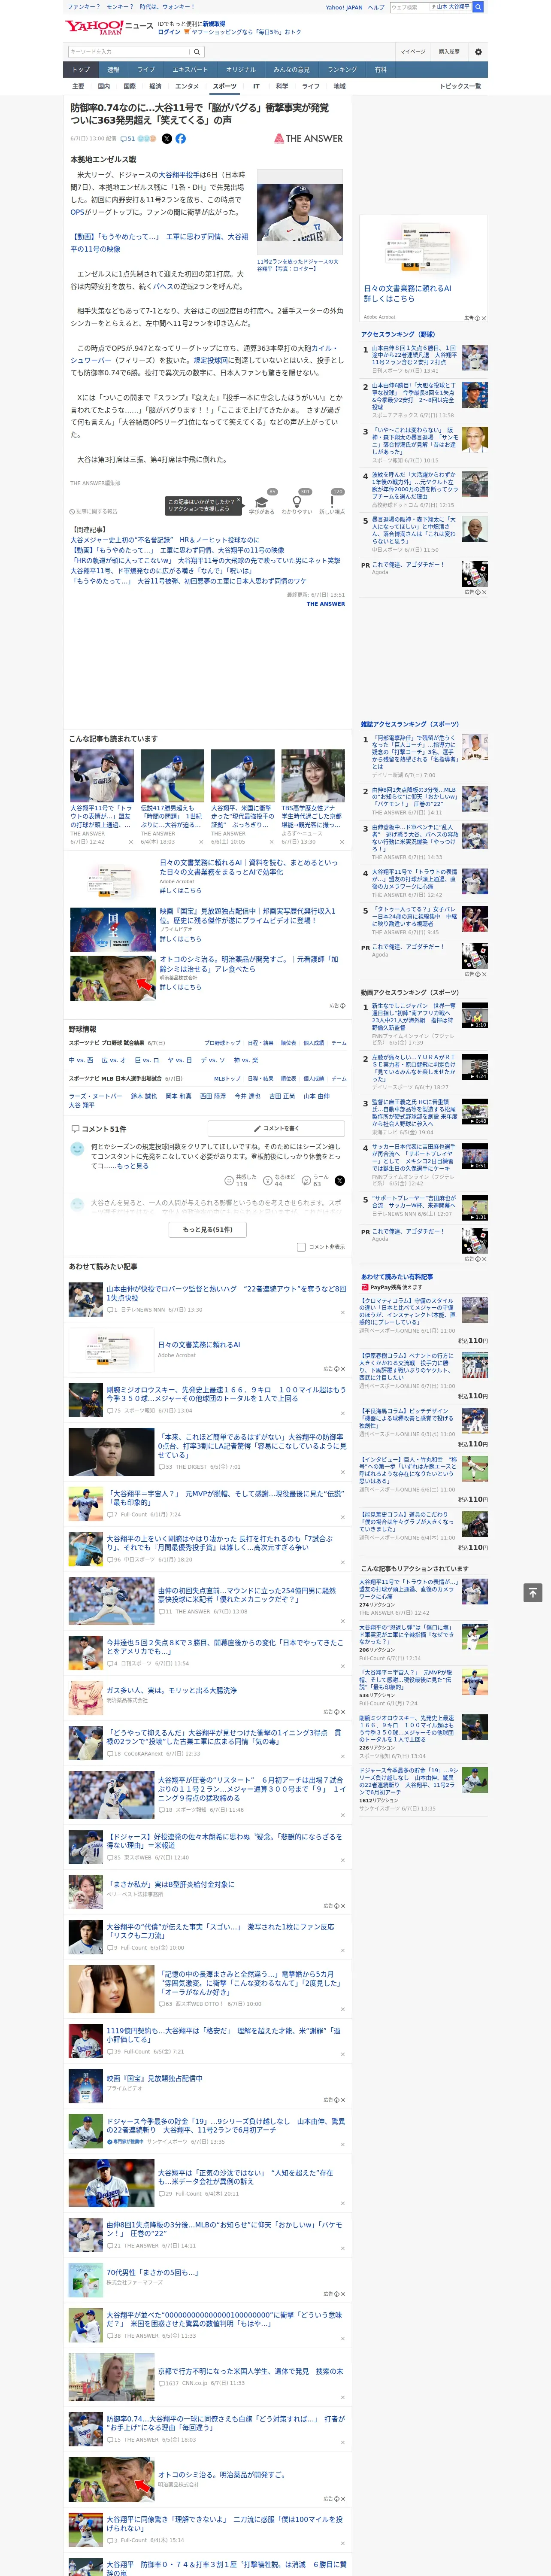Click the scroll-to-top arrow button
The width and height of the screenshot is (551, 2576).
coord(533,1592)
